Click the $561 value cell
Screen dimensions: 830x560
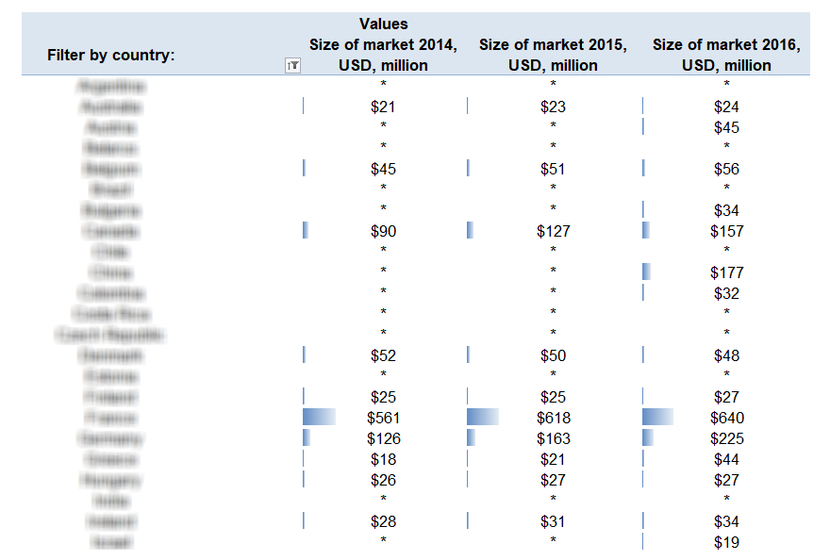[x=383, y=418]
